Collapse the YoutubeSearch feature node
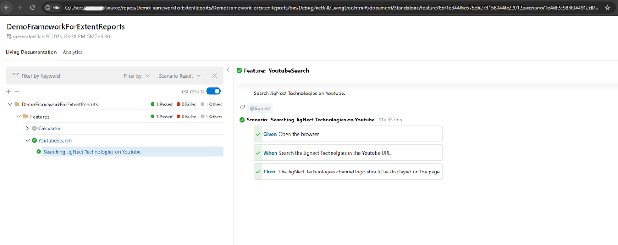Screen dimensions: 618x245 (27, 140)
